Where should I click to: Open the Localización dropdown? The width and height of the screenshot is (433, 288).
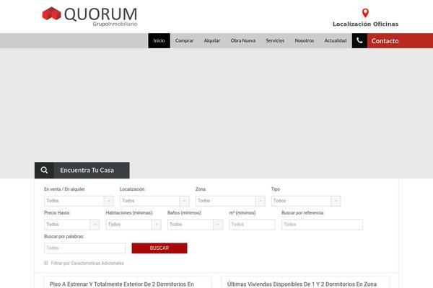(154, 201)
